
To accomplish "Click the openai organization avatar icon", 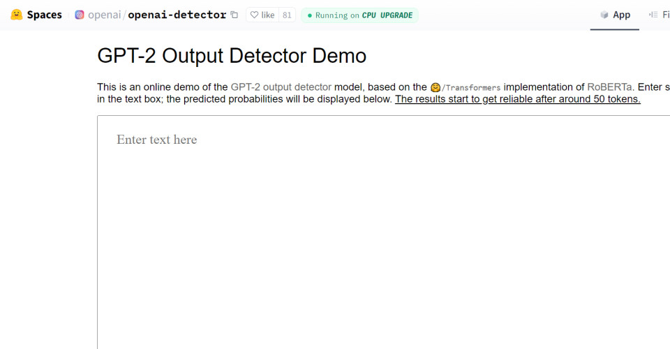I will [x=80, y=15].
